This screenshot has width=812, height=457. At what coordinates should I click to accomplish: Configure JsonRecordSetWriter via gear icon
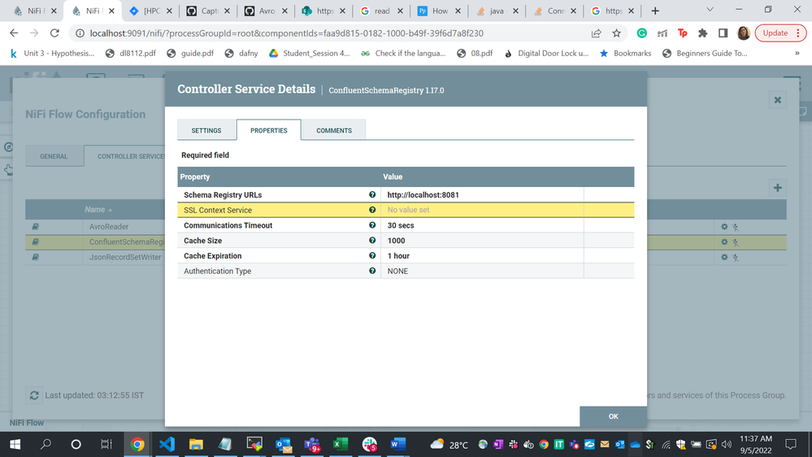[x=724, y=257]
